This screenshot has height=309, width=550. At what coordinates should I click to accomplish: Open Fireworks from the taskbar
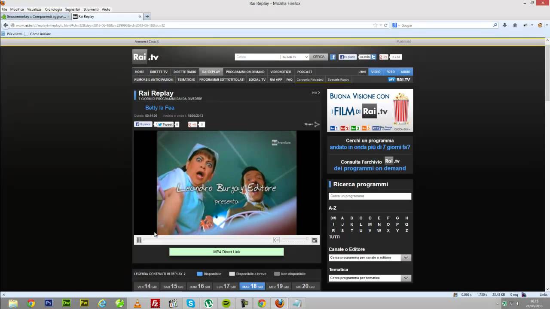[x=84, y=303]
